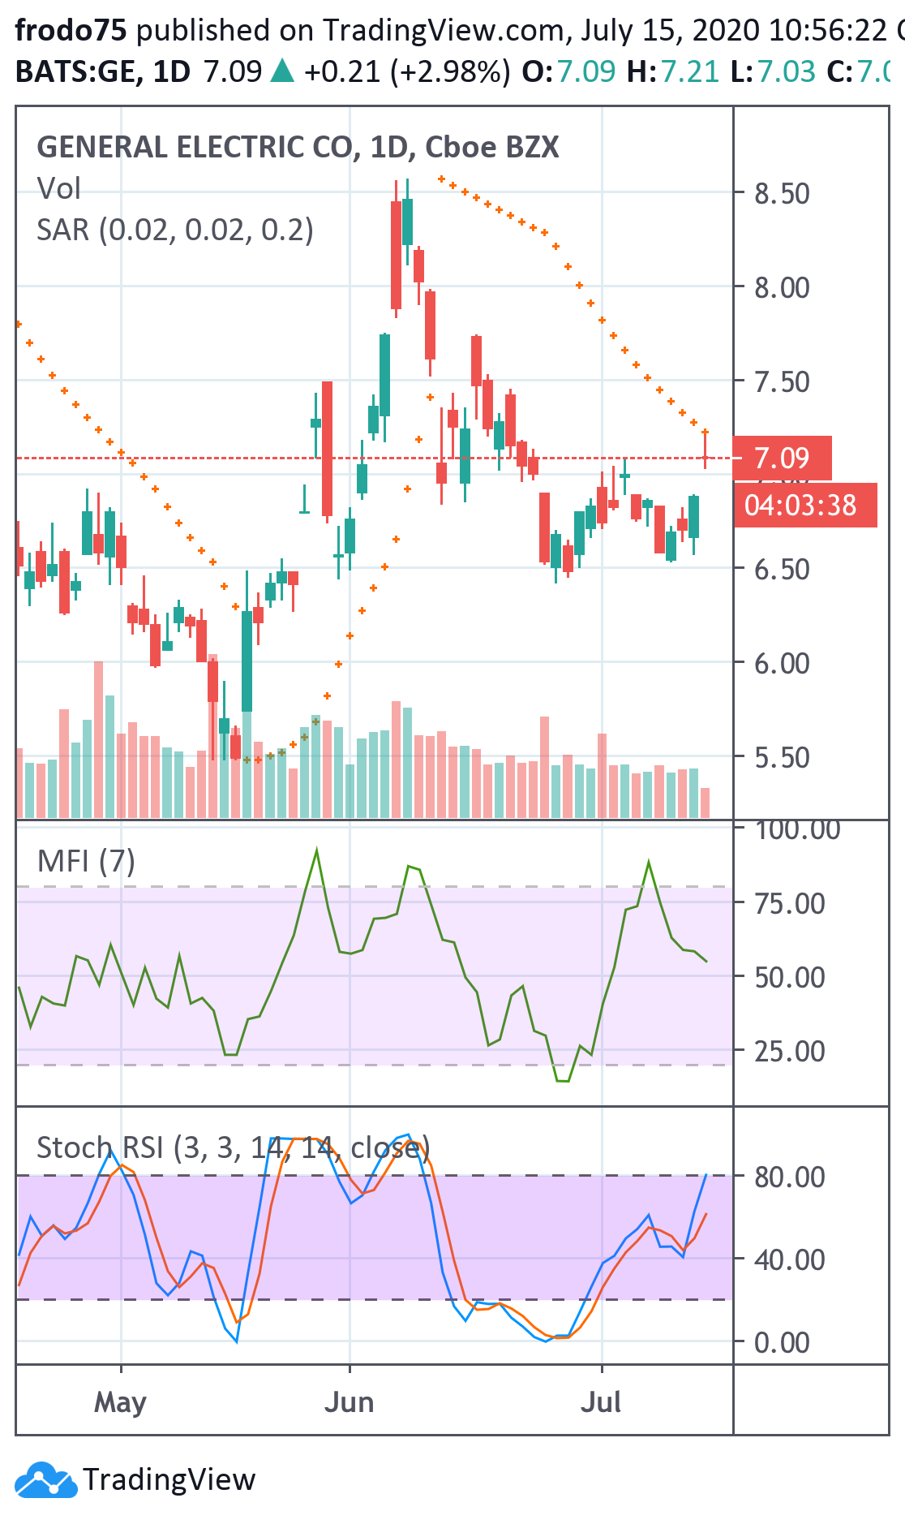This screenshot has width=905, height=1524.
Task: Click the latest red candlestick at 7.09
Action: [x=706, y=450]
